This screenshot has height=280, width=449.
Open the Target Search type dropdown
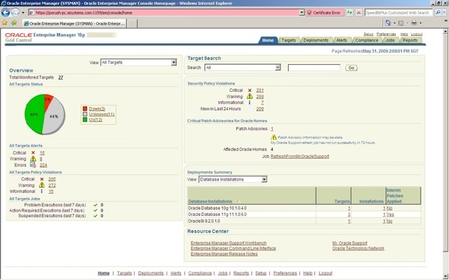pyautogui.click(x=242, y=68)
